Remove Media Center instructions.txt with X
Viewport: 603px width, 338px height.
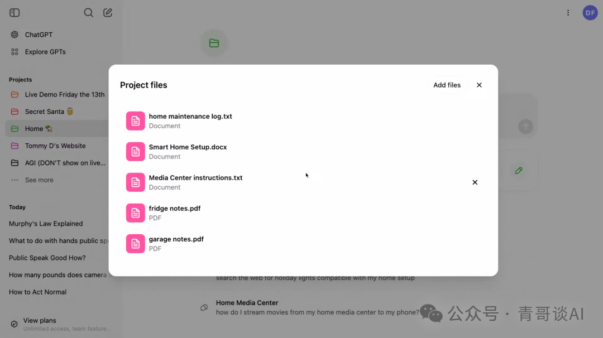pyautogui.click(x=475, y=182)
